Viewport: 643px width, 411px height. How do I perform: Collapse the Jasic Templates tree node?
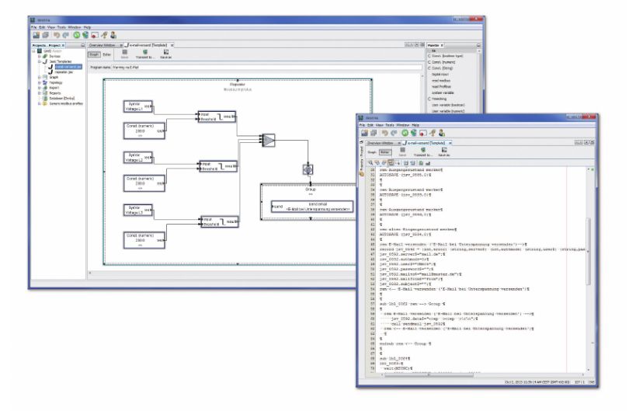click(x=39, y=62)
